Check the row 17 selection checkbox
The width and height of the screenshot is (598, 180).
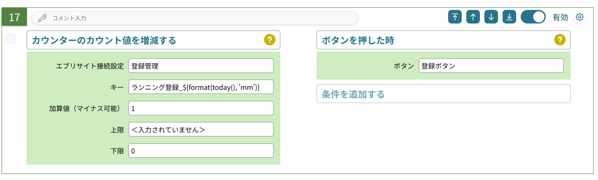click(11, 38)
